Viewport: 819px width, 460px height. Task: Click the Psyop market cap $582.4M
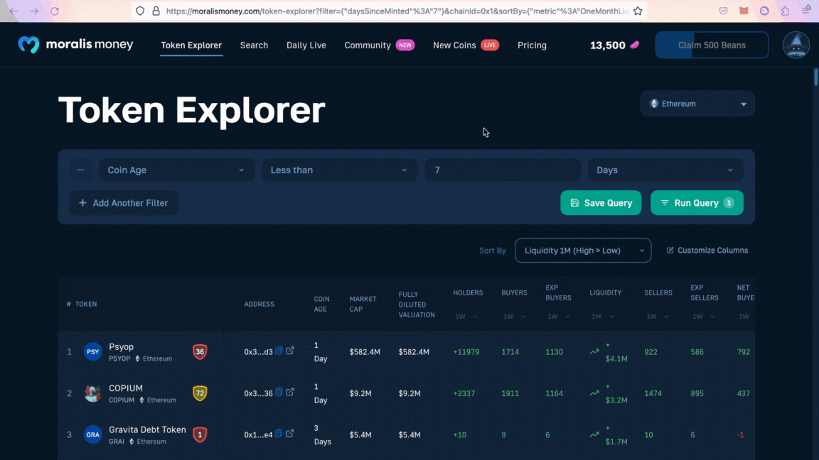(x=365, y=352)
